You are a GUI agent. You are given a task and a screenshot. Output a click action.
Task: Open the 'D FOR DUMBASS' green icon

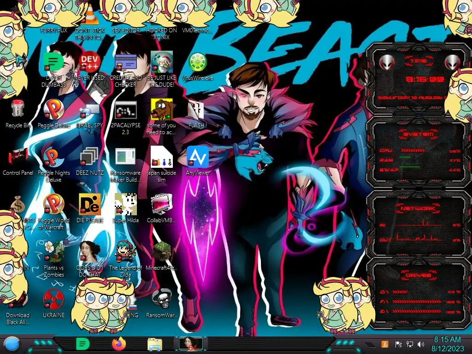pyautogui.click(x=53, y=62)
